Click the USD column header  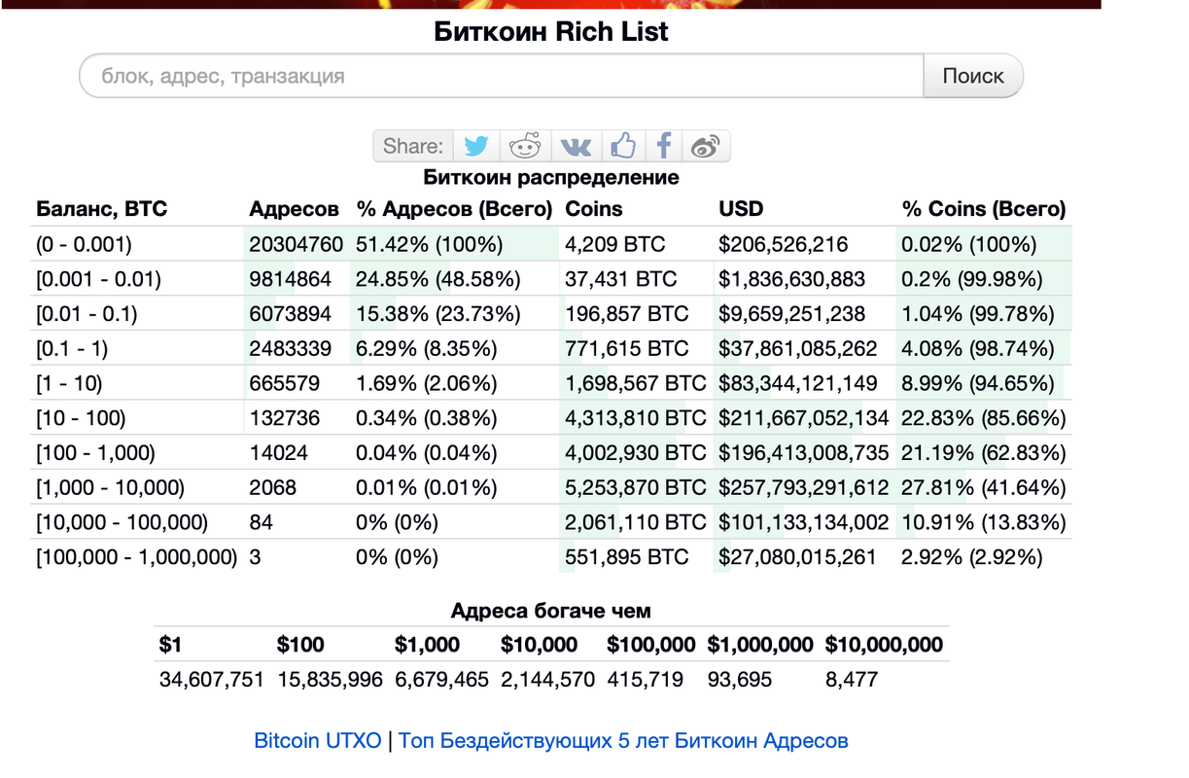742,209
